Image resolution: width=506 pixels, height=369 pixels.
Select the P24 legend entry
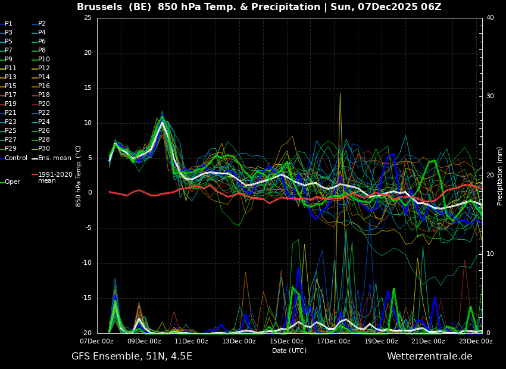(x=40, y=121)
